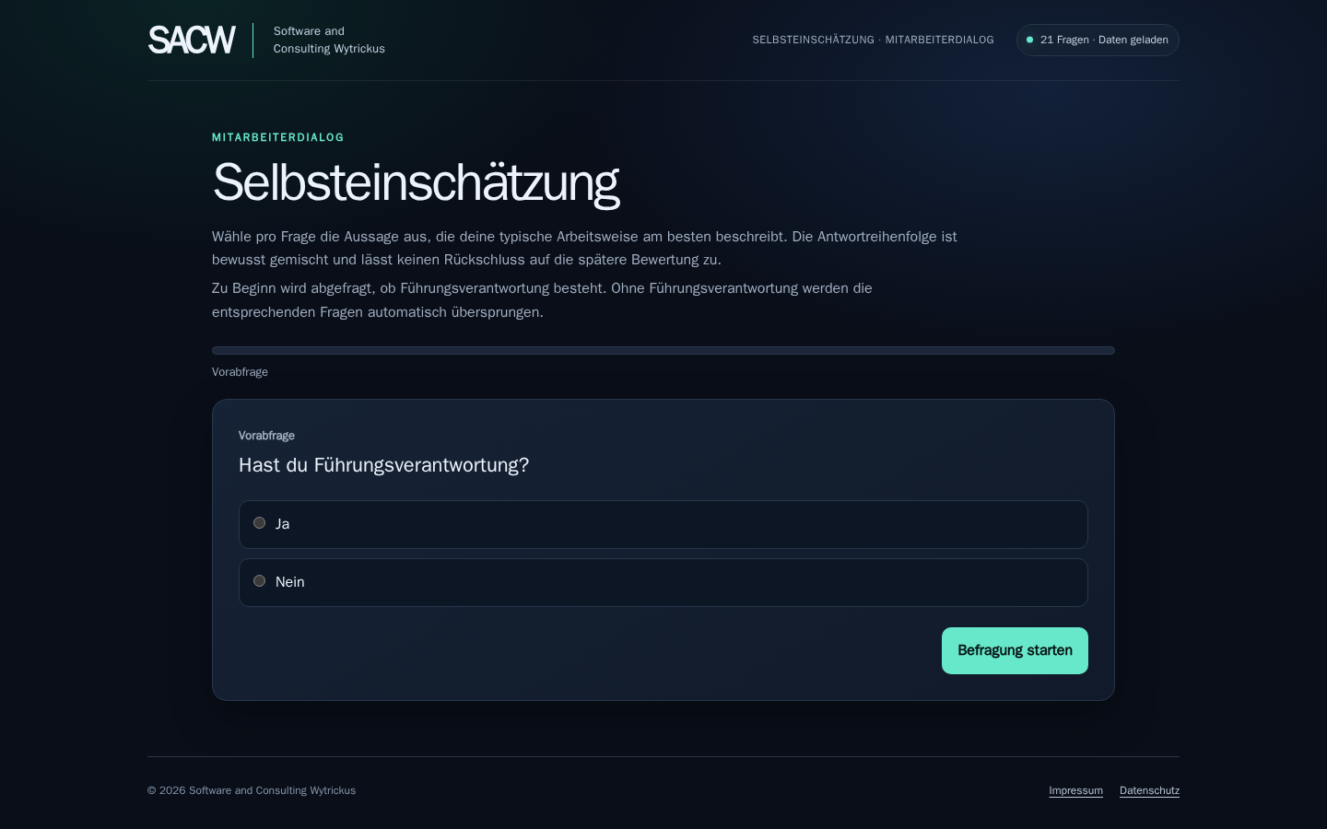
Task: Click the © 2026 copyright footer text
Action: click(x=252, y=790)
